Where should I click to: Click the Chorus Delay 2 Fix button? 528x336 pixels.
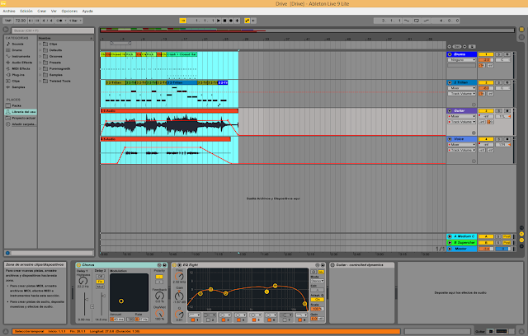(100, 282)
